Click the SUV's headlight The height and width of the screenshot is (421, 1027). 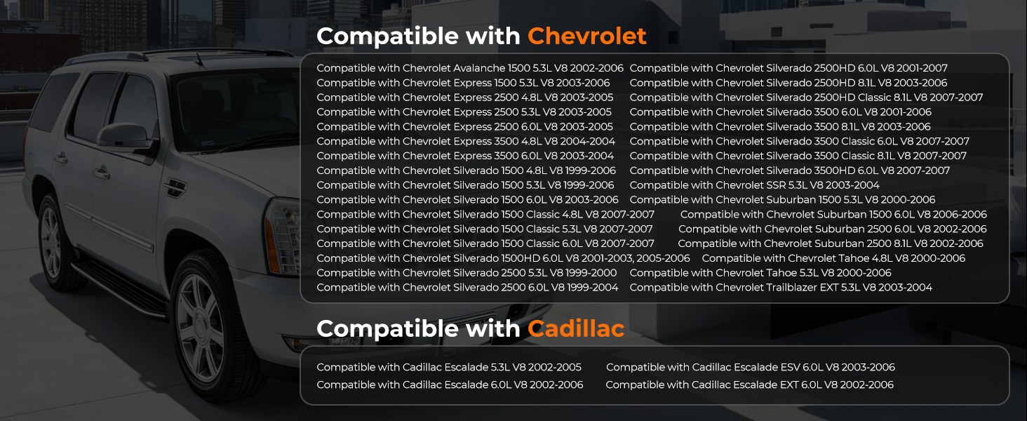(282, 226)
